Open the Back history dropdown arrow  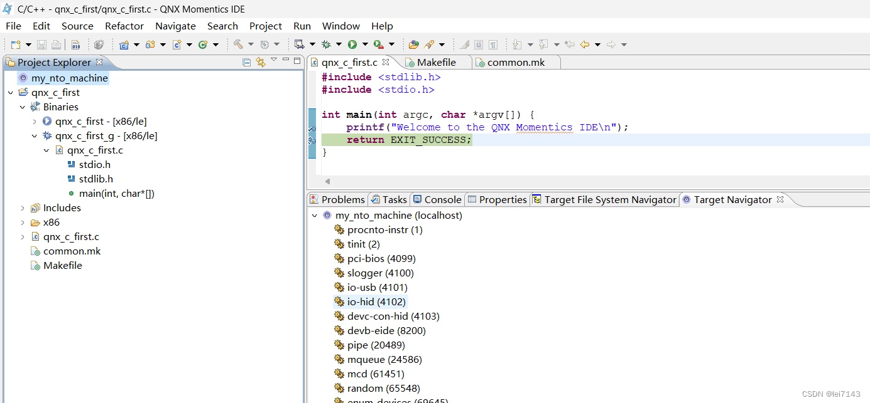pos(597,44)
